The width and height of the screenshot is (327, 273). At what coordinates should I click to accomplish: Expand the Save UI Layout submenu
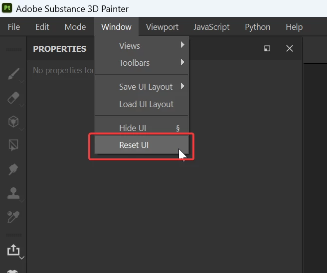pyautogui.click(x=142, y=87)
